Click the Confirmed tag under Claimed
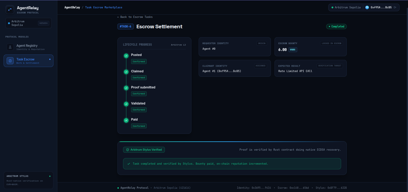Screen dimensions: 408x192 pyautogui.click(x=139, y=78)
